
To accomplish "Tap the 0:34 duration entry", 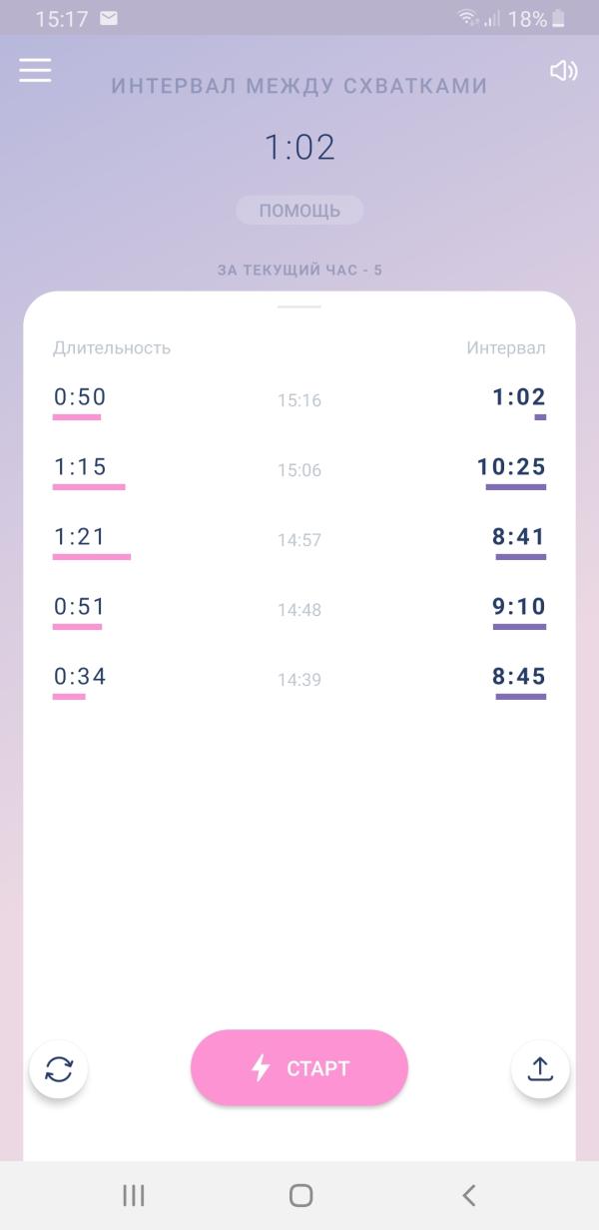I will (x=80, y=677).
